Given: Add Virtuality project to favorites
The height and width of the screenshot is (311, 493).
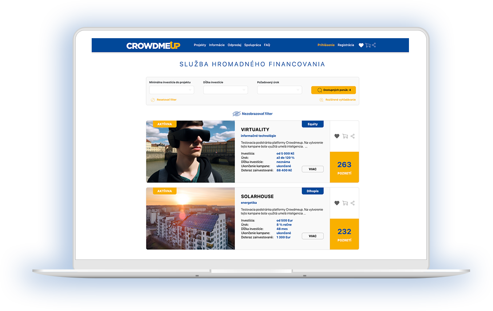Looking at the screenshot, I should 337,136.
